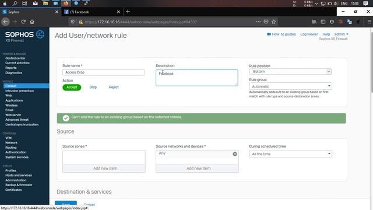The width and height of the screenshot is (373, 210).
Task: Open Intrusion prevention in sidebar
Action: (19, 91)
